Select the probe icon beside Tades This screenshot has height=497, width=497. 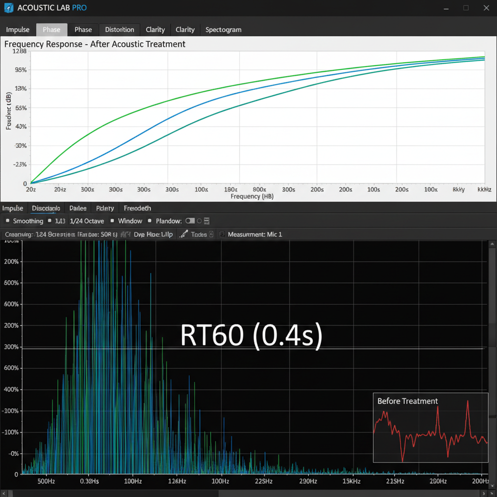click(183, 234)
